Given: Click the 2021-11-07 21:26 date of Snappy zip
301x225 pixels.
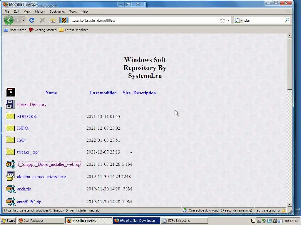Looking at the screenshot, I should point(103,164).
